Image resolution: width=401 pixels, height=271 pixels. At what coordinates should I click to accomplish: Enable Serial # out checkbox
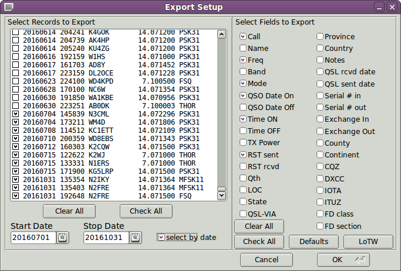click(319, 107)
